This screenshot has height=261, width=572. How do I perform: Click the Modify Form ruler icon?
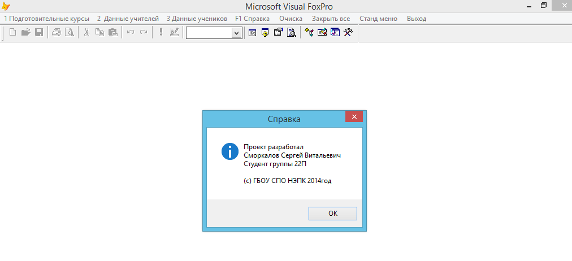pos(175,32)
